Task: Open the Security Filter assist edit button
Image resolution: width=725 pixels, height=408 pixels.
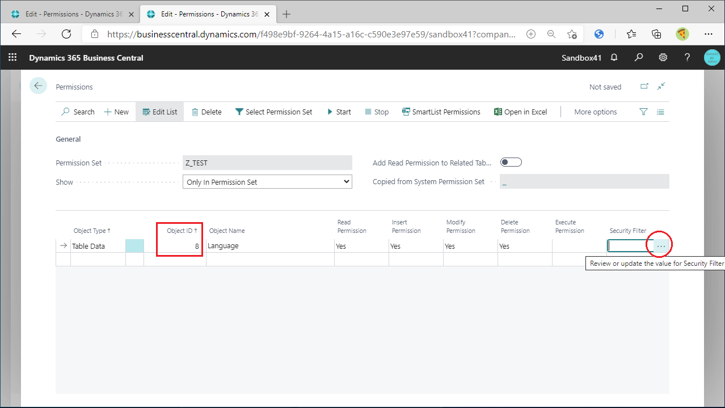Action: [x=659, y=245]
